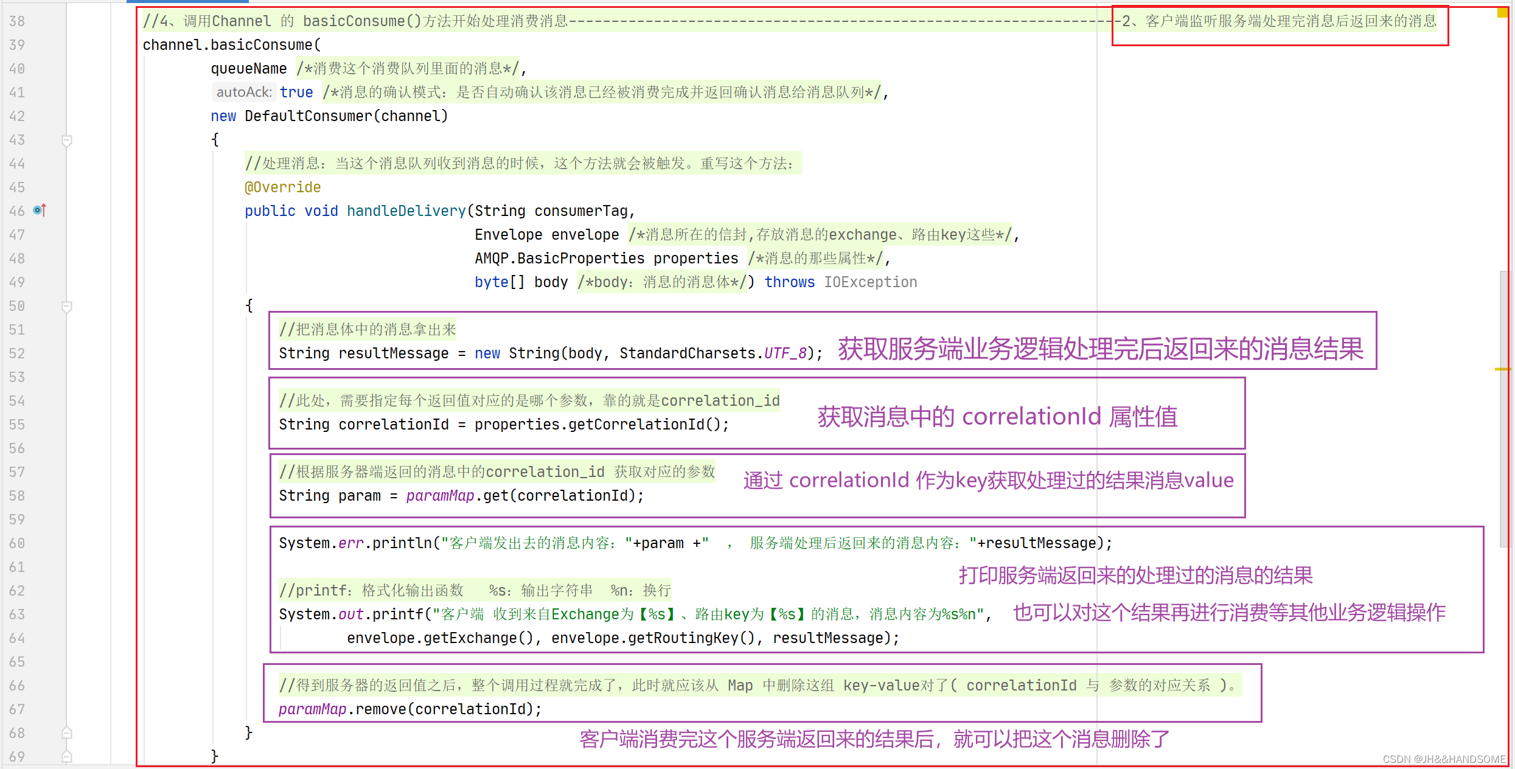The width and height of the screenshot is (1515, 769).
Task: Click line number 52 in the gutter
Action: (17, 353)
